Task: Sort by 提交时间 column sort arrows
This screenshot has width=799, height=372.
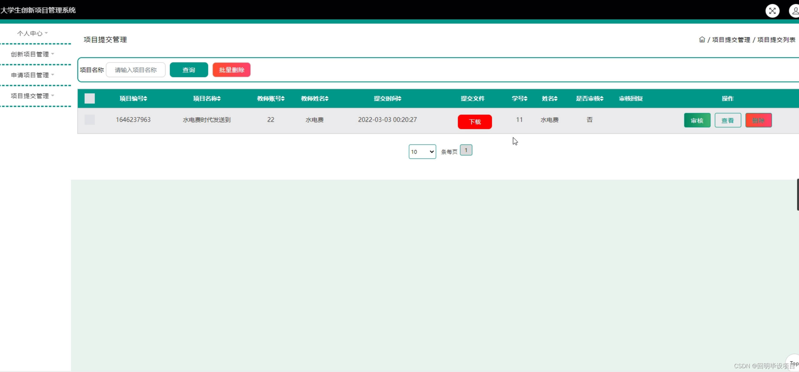Action: click(399, 99)
